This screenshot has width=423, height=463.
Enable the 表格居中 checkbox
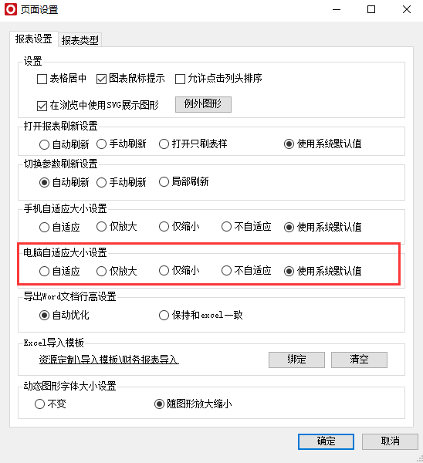[42, 79]
